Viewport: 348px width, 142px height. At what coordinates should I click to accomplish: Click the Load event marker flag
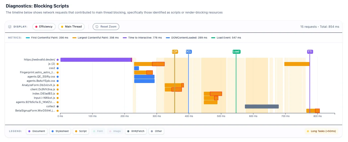click(236, 52)
